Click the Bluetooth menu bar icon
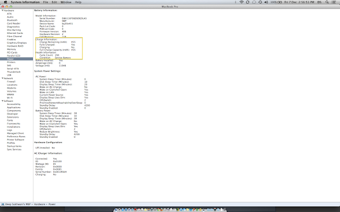 [x=236, y=2]
